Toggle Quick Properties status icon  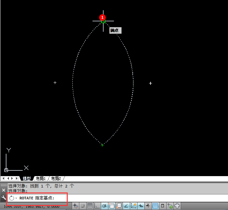click(163, 206)
